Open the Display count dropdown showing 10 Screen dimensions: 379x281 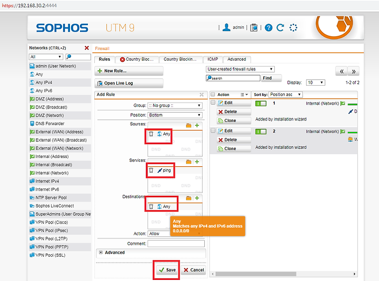(x=315, y=83)
